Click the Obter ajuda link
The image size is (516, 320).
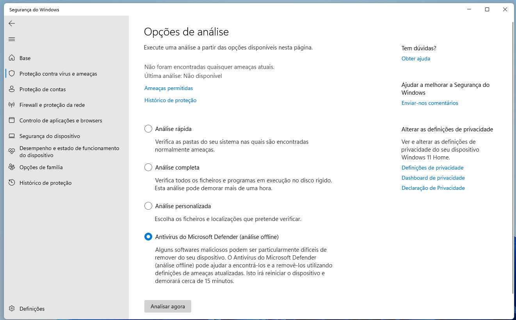click(x=416, y=58)
